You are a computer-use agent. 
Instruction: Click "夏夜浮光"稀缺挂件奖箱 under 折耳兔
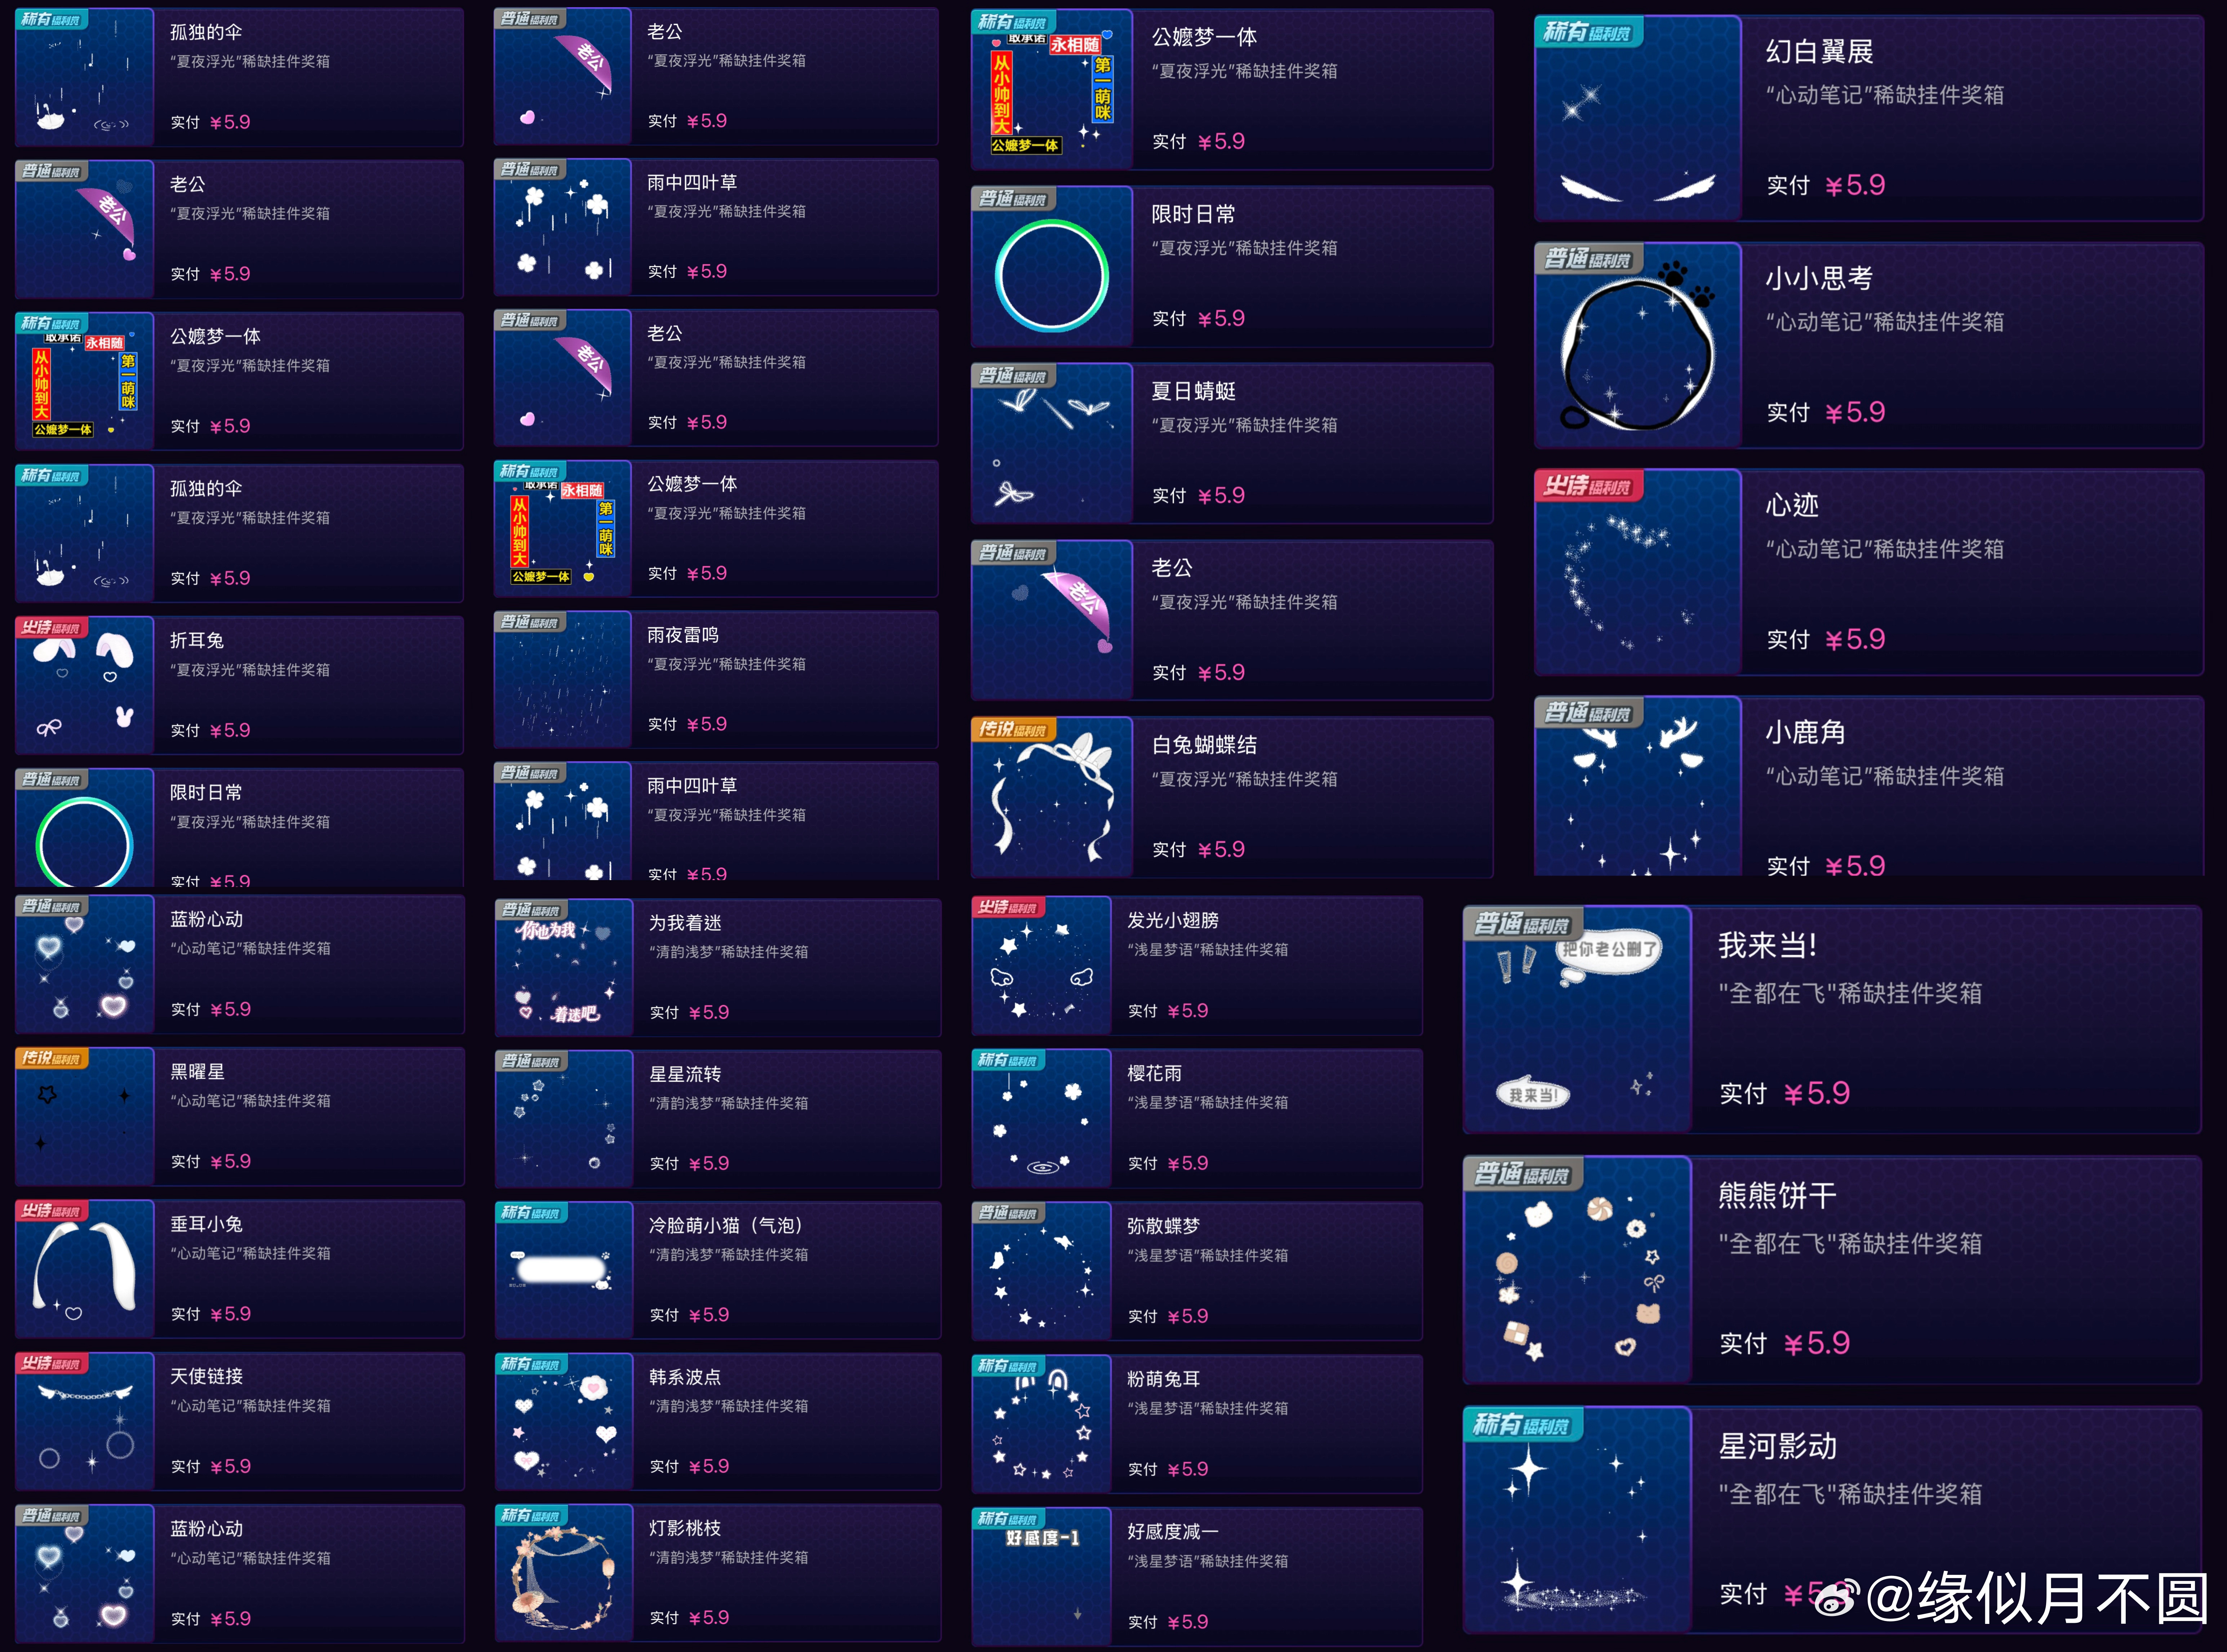tap(250, 670)
